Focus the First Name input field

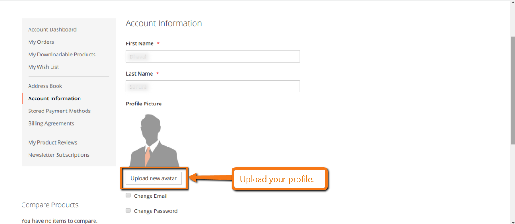pyautogui.click(x=213, y=56)
